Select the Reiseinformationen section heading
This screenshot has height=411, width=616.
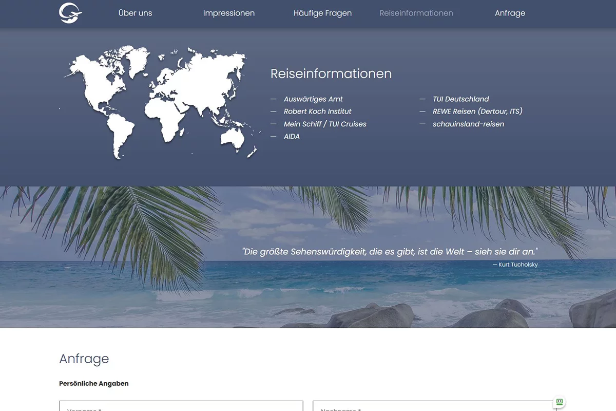(x=331, y=74)
